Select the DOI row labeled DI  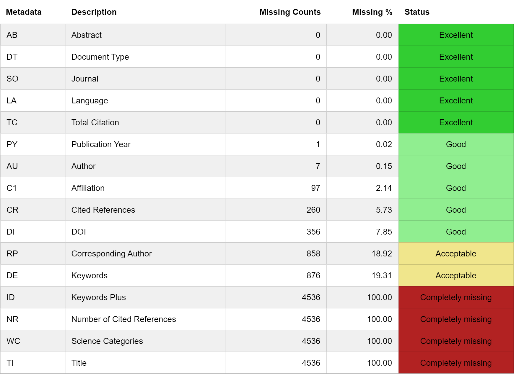[11, 232]
